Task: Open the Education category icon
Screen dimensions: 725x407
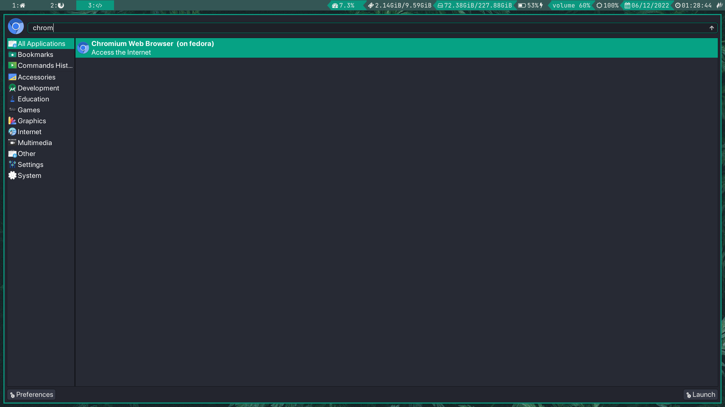Action: 12,99
